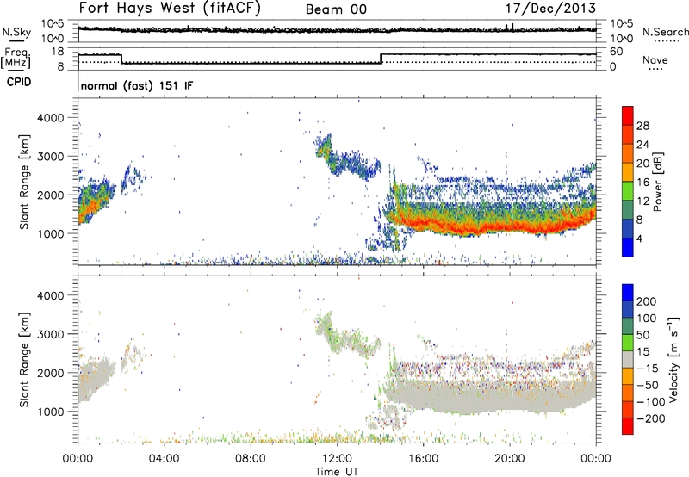Click the '16' tick on the power colorbar
The image size is (689, 477).
(x=642, y=183)
